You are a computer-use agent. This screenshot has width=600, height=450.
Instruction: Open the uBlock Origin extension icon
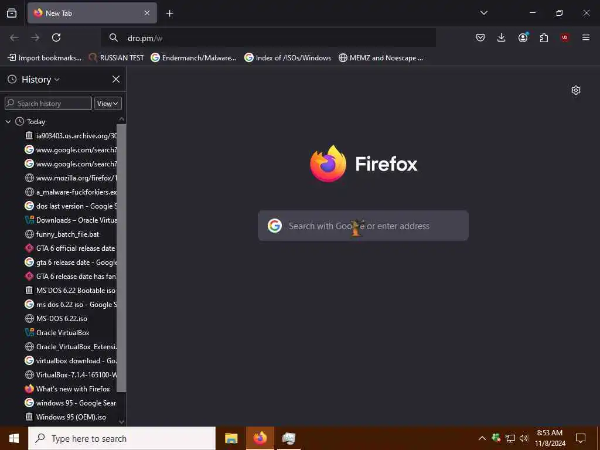click(565, 37)
